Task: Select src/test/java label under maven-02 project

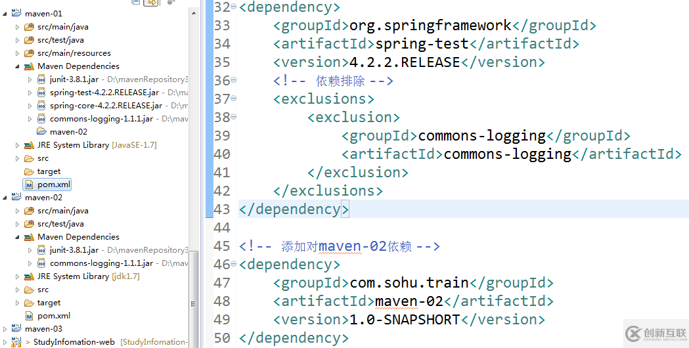Action: 60,224
